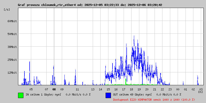Click the 25Mbit y-axis label

tap(12, 60)
